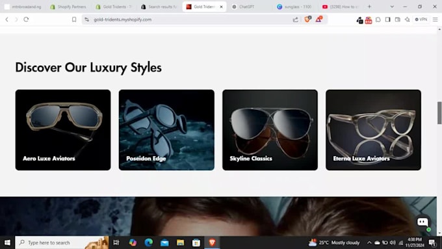Screen dimensions: 442x249
Task: Reload the gold-tridents page
Action: click(x=26, y=20)
